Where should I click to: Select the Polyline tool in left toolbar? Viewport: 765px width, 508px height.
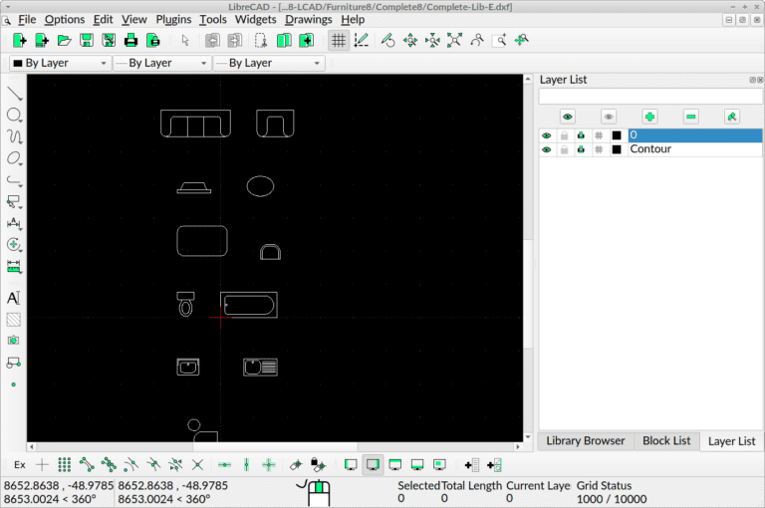point(14,180)
